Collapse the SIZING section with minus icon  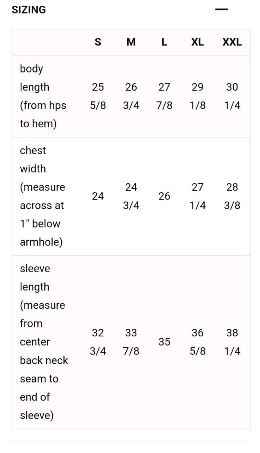221,9
